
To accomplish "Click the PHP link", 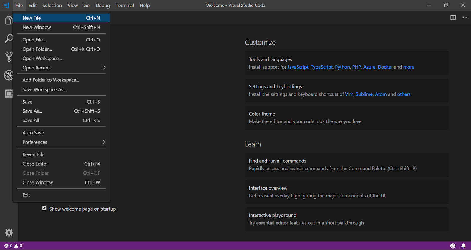I will coord(356,67).
